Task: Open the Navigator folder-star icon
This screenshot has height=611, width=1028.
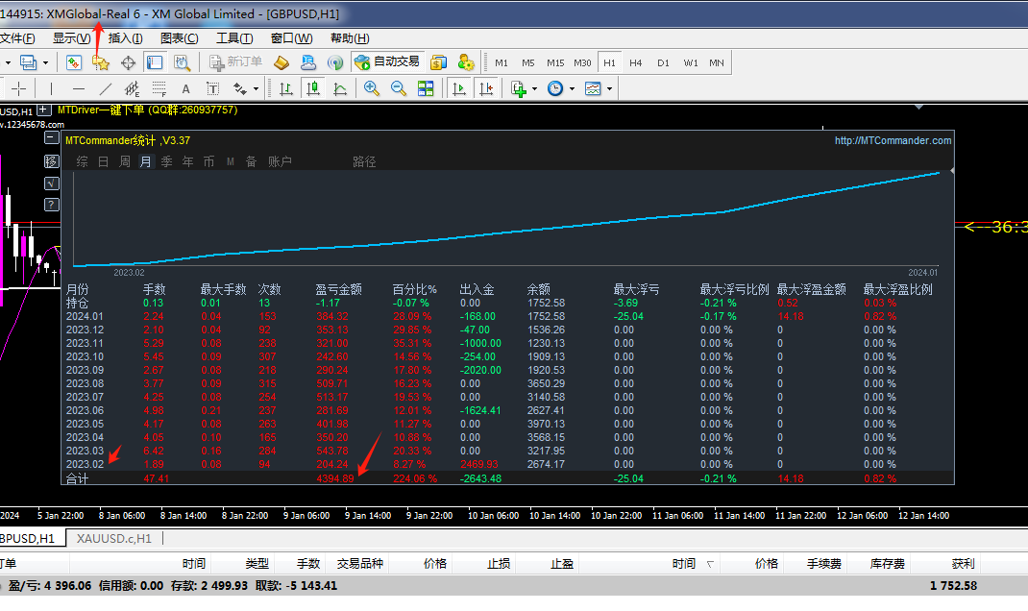Action: [x=101, y=62]
